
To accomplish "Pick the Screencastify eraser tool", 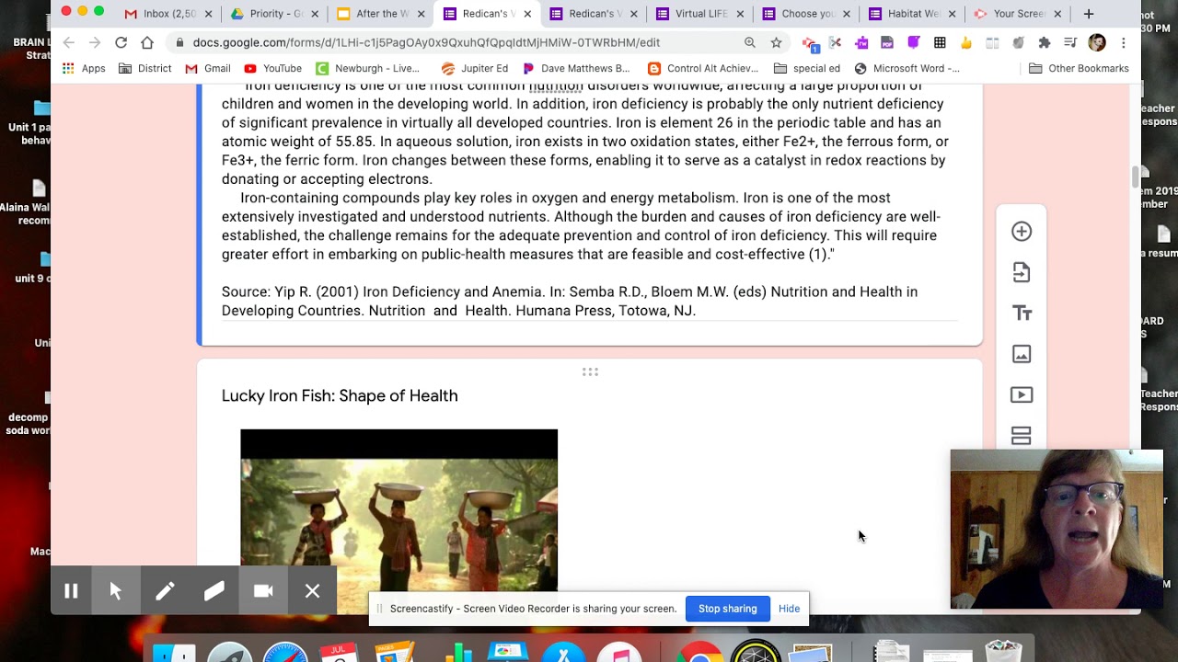I will 214,591.
